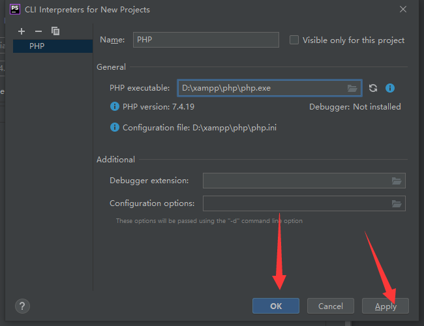Screen dimensions: 424x326
Task: Select the PHP interpreter in list
Action: pos(37,46)
